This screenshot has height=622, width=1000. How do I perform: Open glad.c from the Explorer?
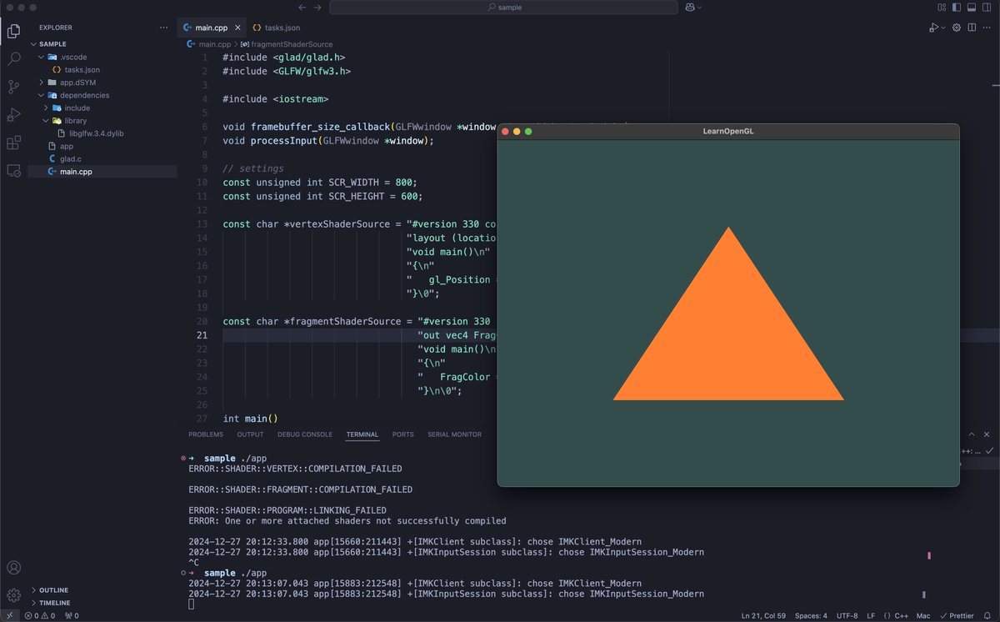102,158
